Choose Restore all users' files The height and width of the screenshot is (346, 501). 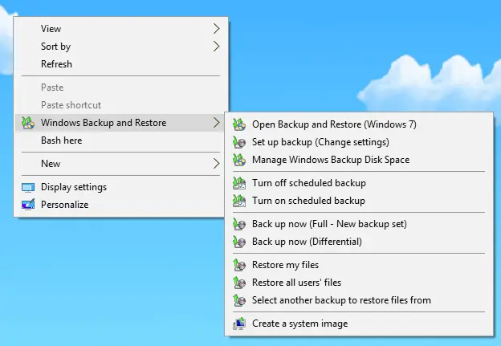359,283
